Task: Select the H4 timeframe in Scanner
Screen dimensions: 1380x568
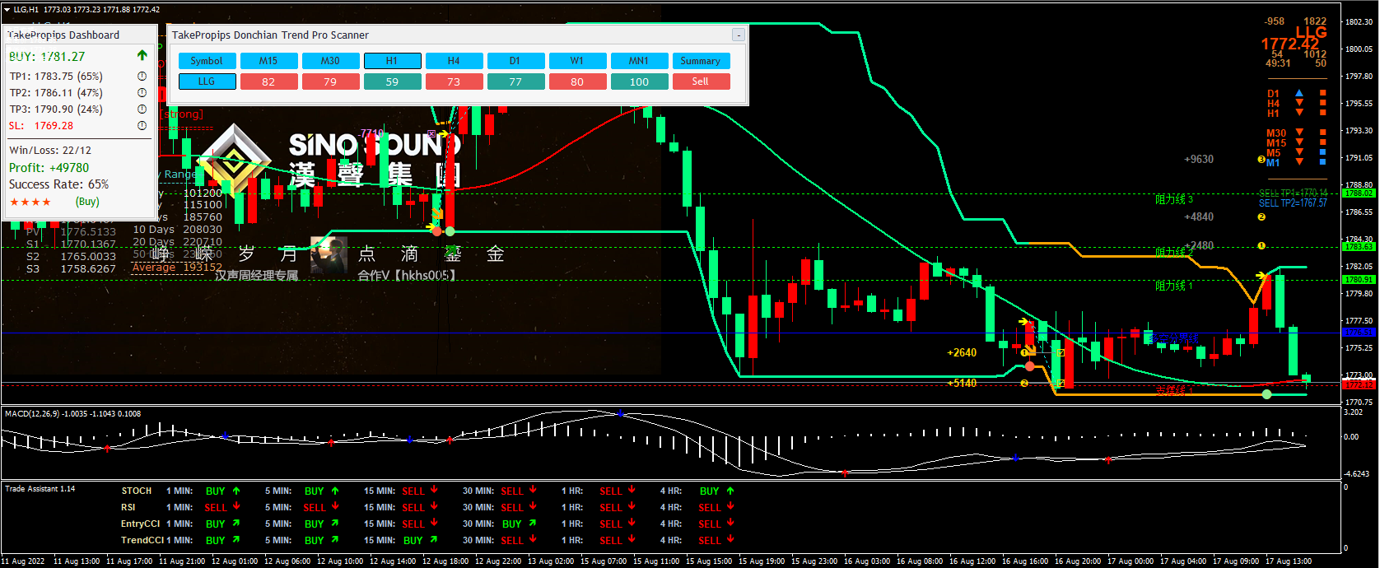Action: (x=454, y=61)
